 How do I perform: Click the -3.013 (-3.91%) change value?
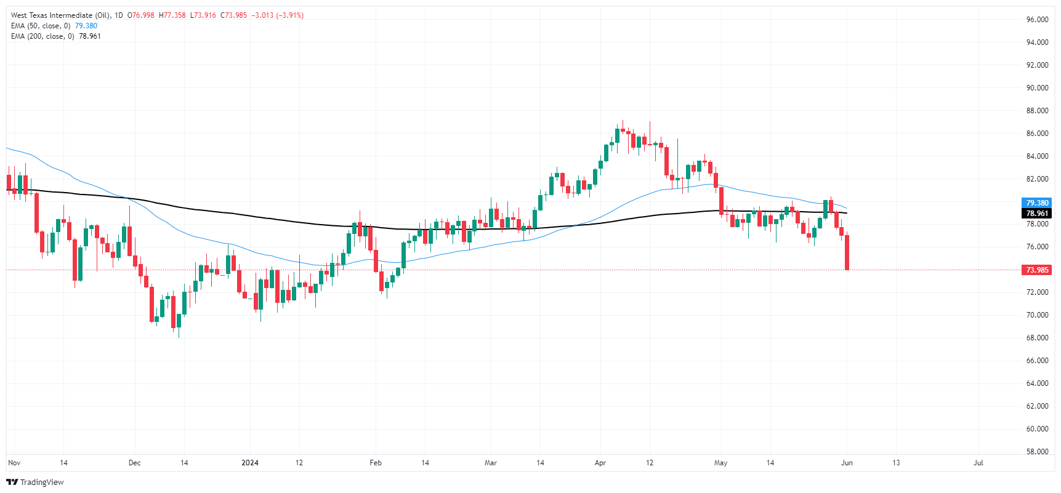click(x=278, y=15)
